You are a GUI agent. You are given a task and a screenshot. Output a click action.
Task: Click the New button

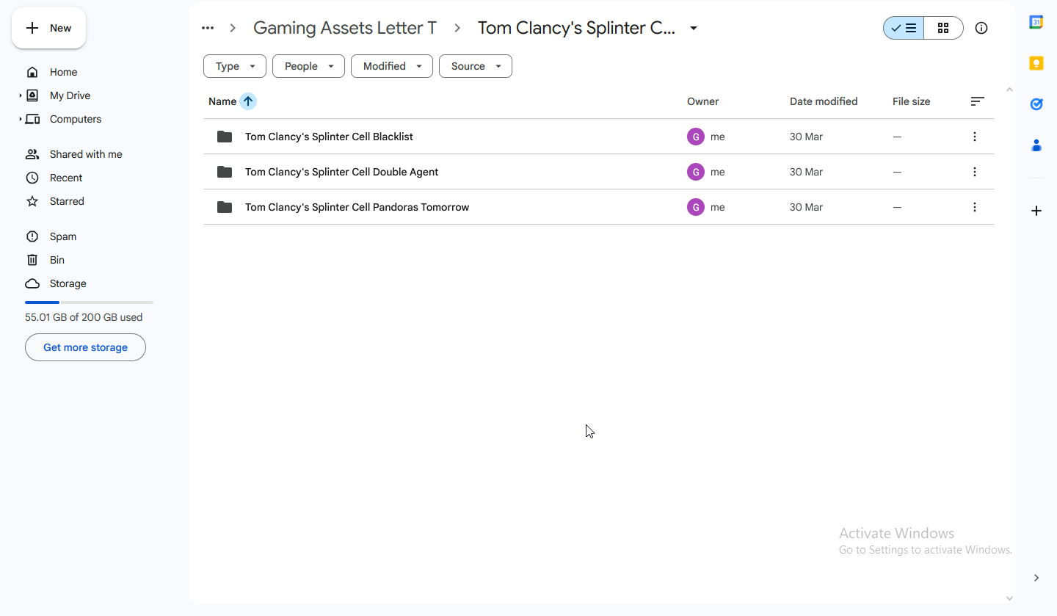(x=48, y=28)
